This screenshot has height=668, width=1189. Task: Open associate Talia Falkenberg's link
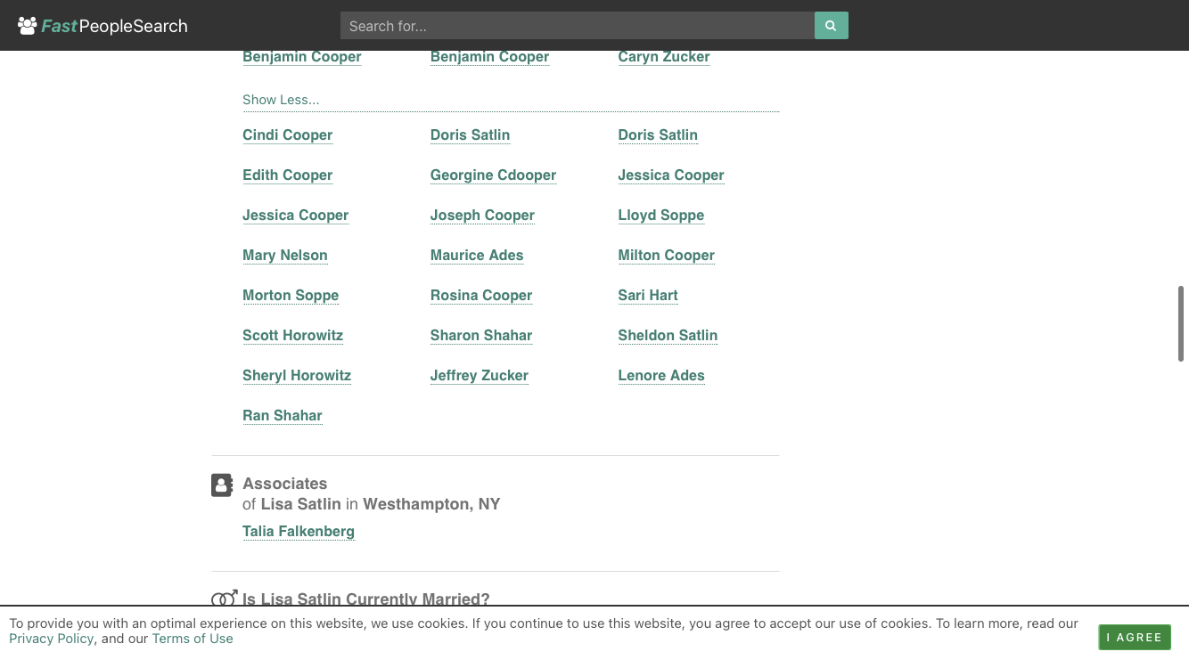(299, 531)
